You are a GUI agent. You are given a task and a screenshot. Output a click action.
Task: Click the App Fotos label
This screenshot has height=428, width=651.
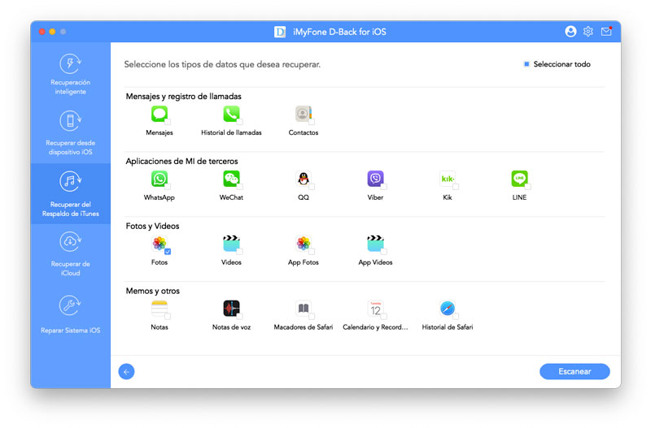pos(303,262)
